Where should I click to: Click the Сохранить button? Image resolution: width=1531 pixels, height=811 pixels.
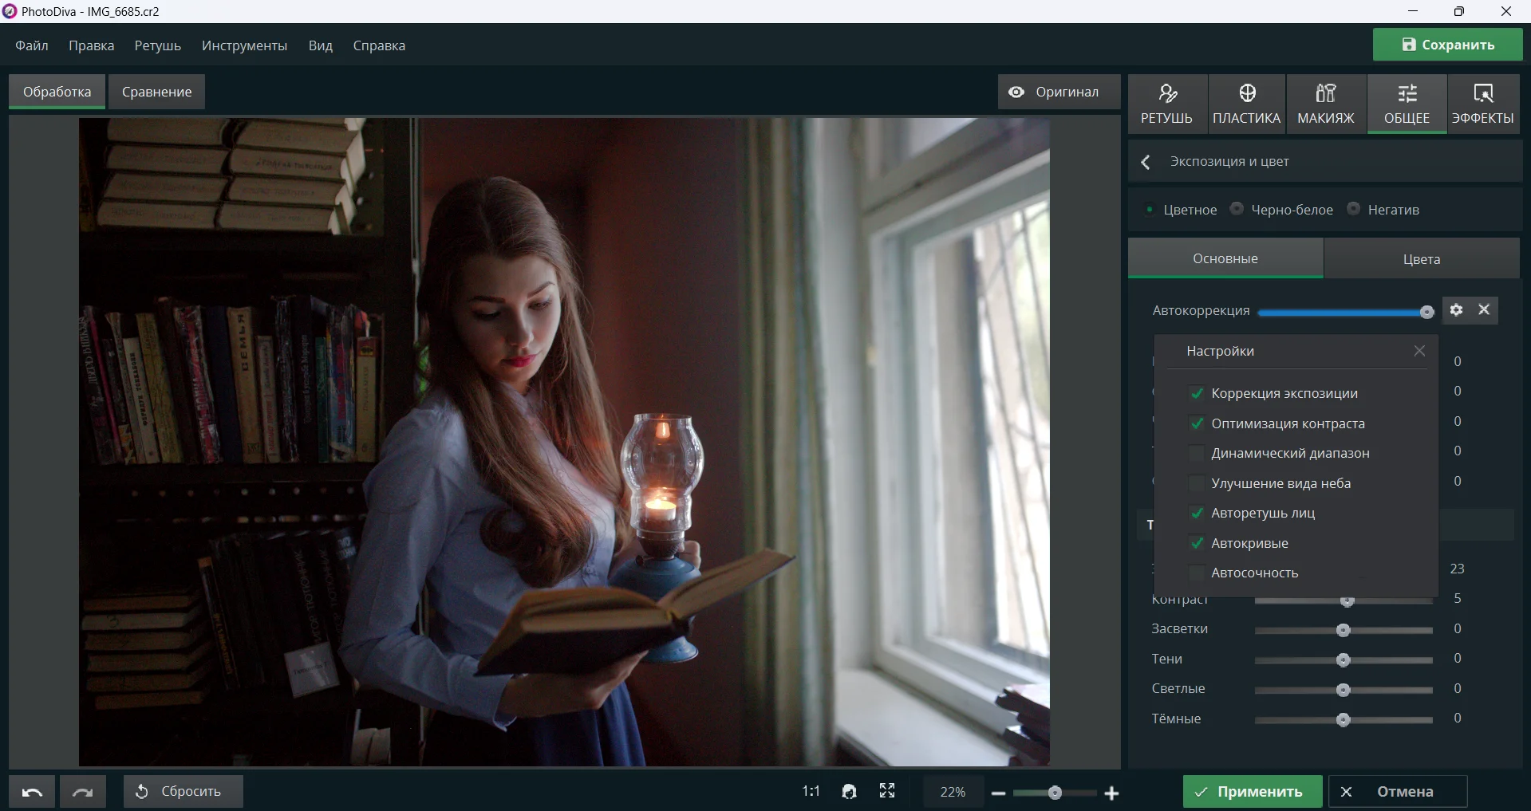point(1447,45)
